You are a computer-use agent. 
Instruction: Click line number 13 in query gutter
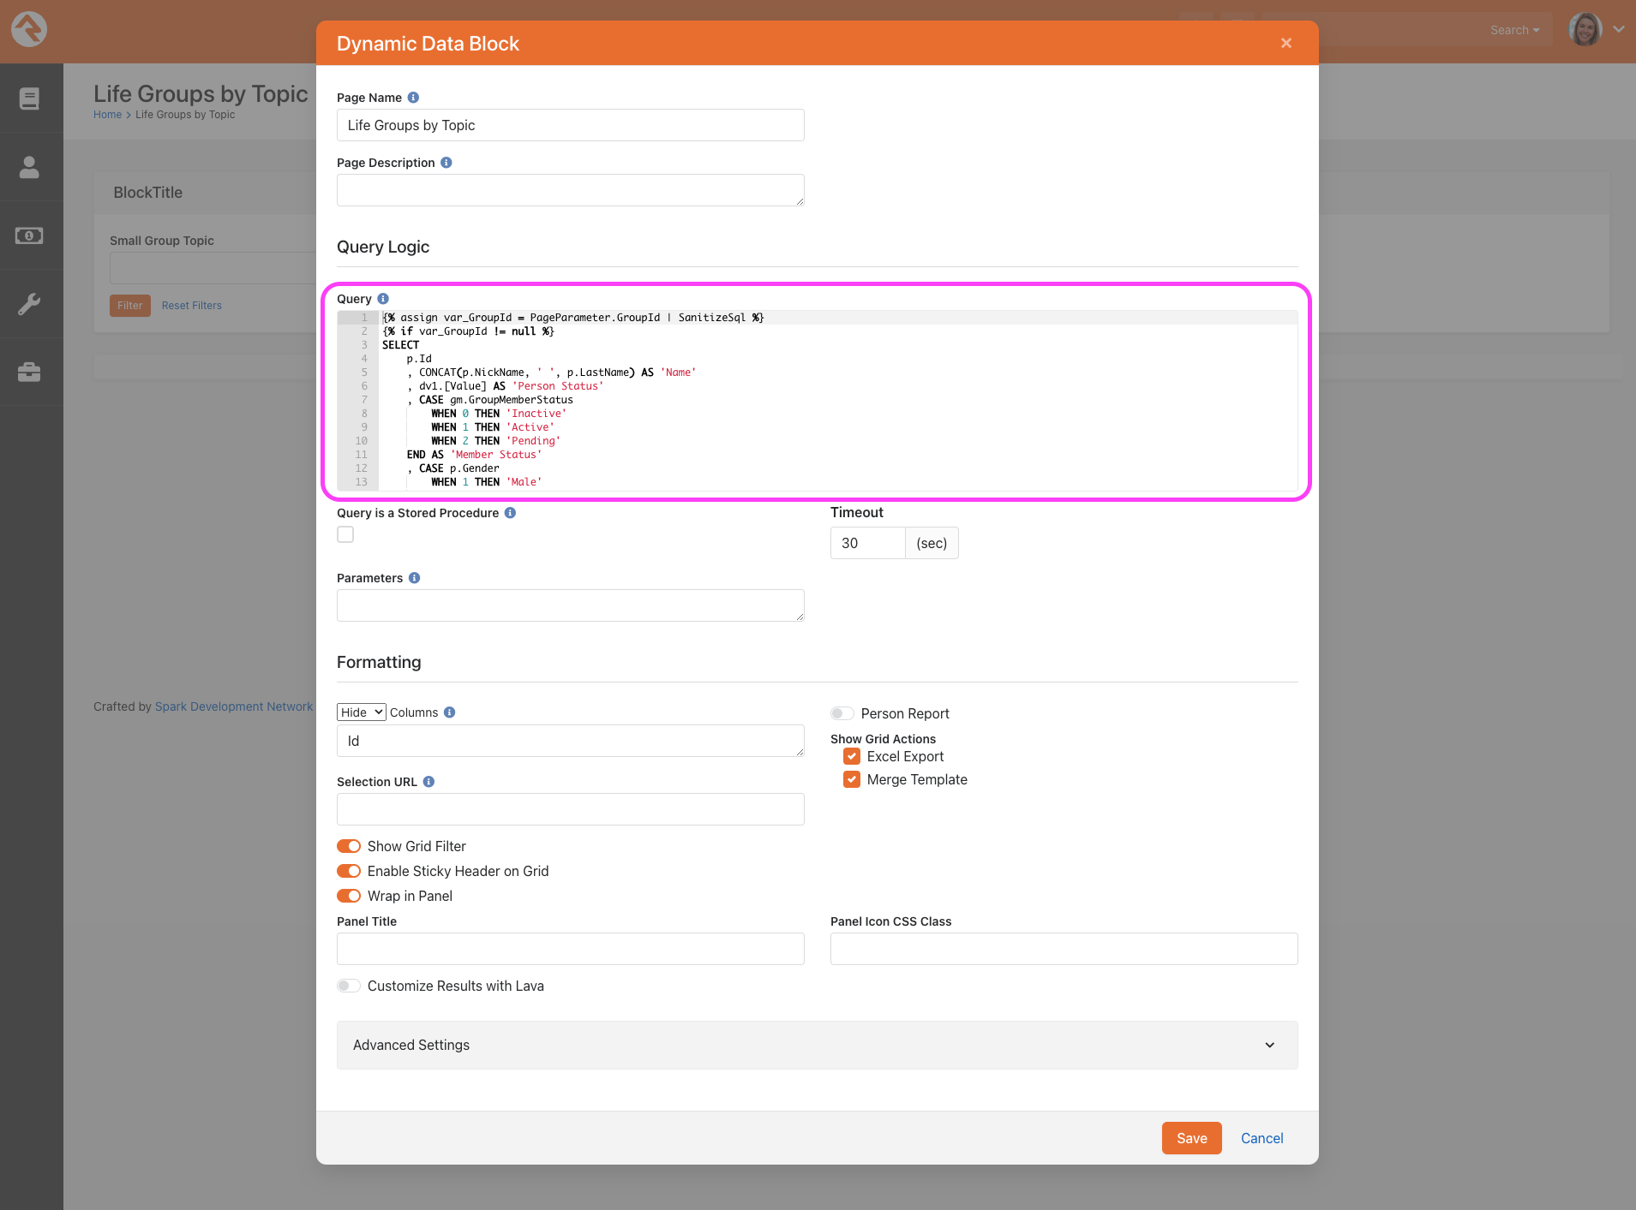point(361,482)
